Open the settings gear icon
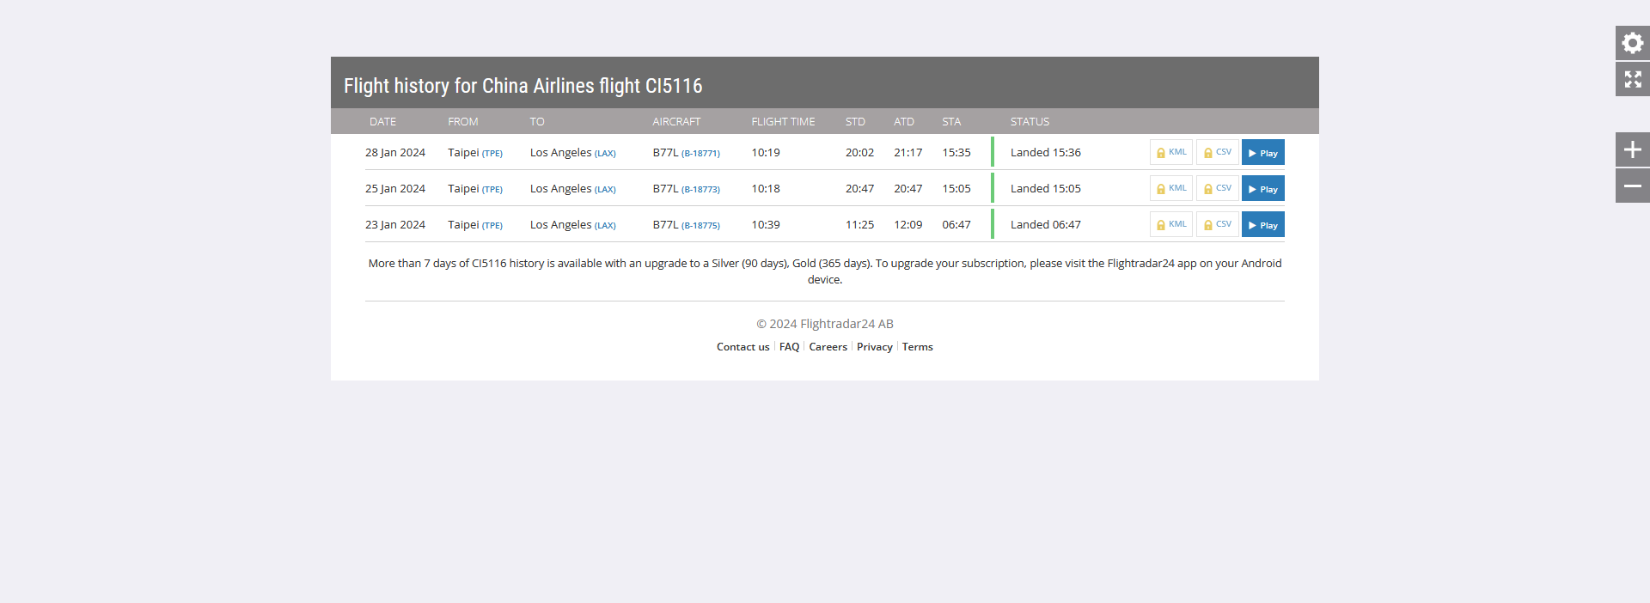1650x603 pixels. [1633, 43]
